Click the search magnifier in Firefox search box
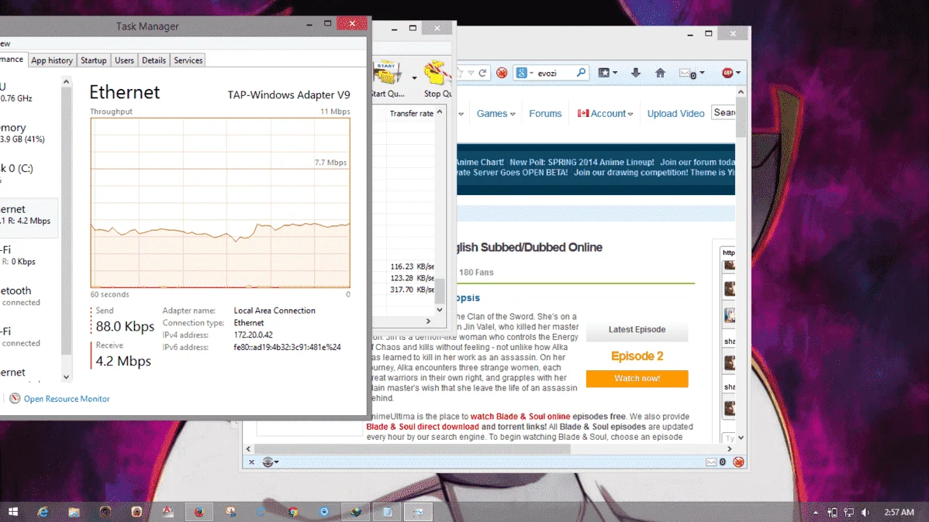 582,72
